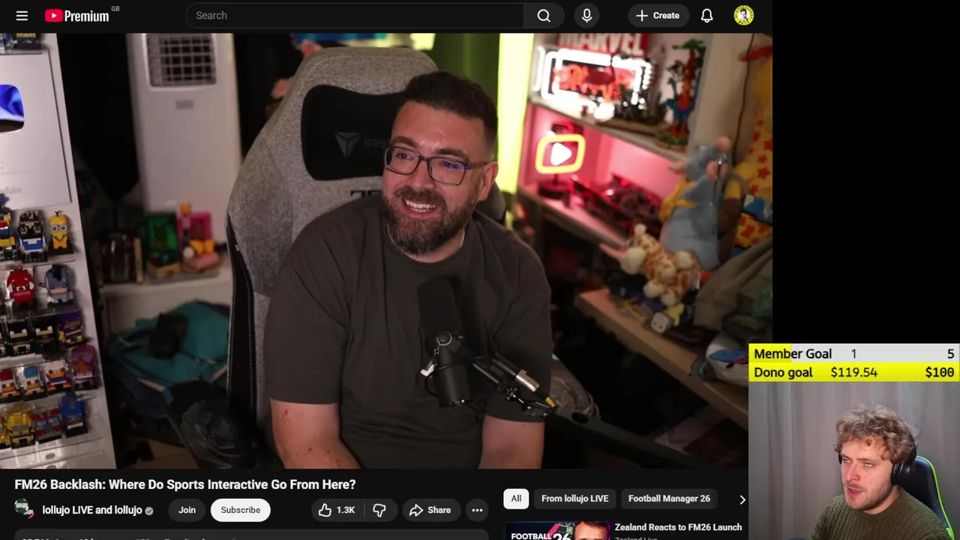The image size is (960, 540).
Task: Click the Search input field
Action: (355, 15)
